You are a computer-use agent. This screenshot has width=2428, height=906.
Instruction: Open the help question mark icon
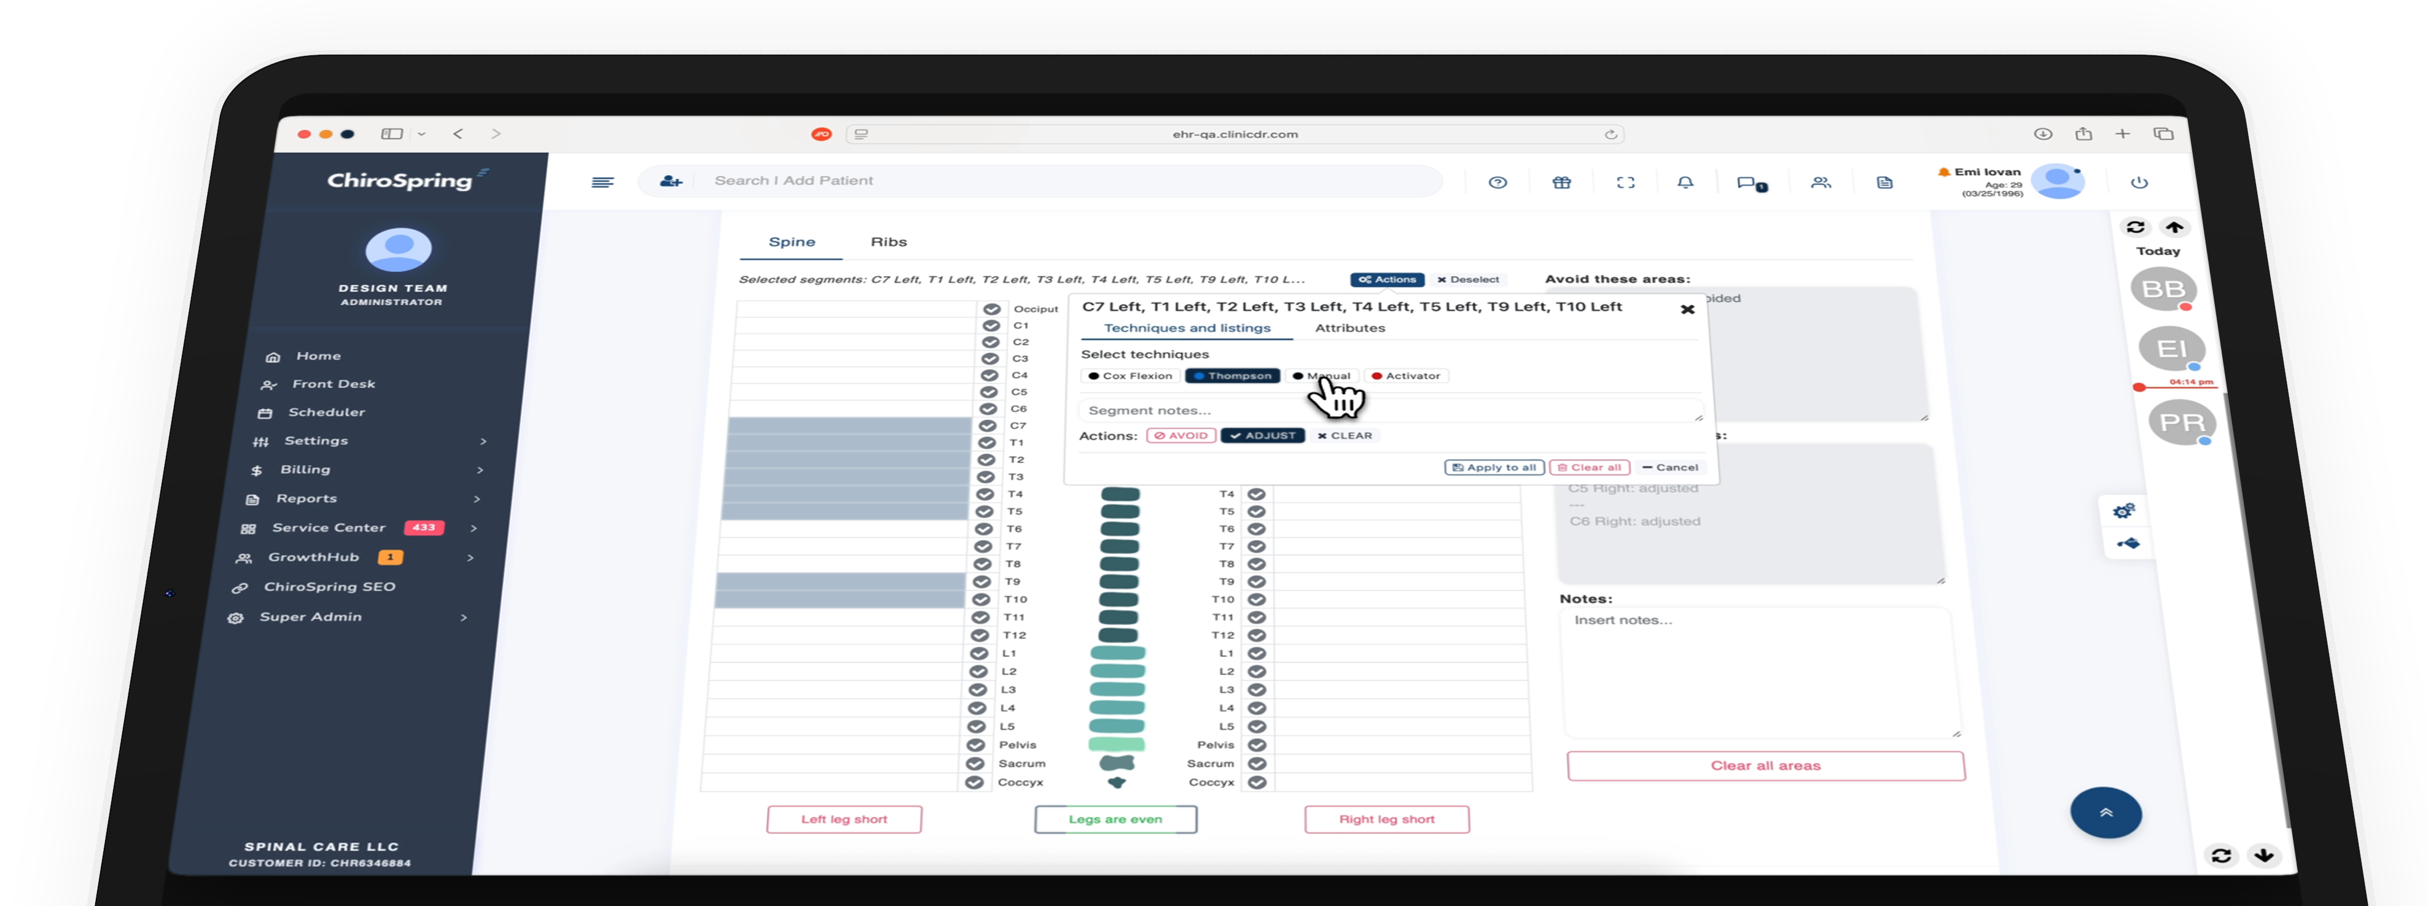[x=1497, y=183]
